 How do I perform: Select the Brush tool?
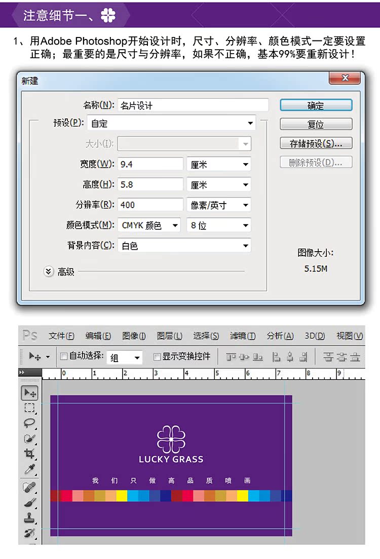[29, 502]
